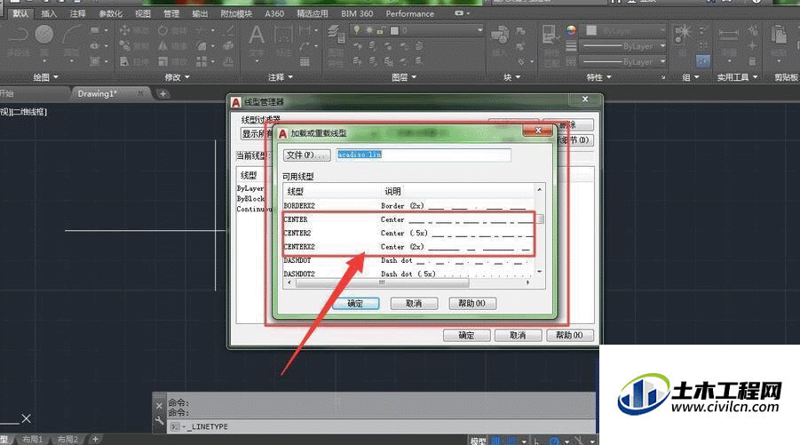Screen dimensions: 800x445
Task: Click 帮助 in load linetype dialog
Action: pyautogui.click(x=472, y=304)
